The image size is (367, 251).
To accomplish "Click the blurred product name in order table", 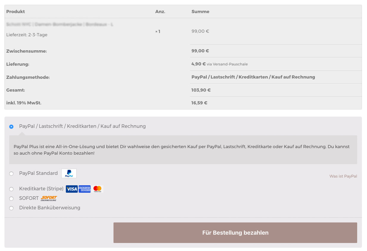I will pos(60,25).
